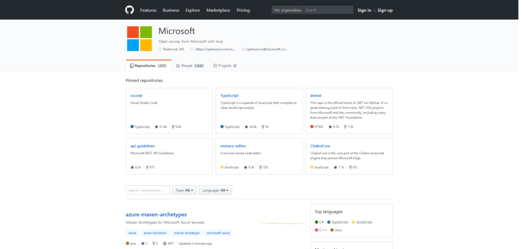
Task: Filter by C++ in Top languages
Action: [321, 230]
